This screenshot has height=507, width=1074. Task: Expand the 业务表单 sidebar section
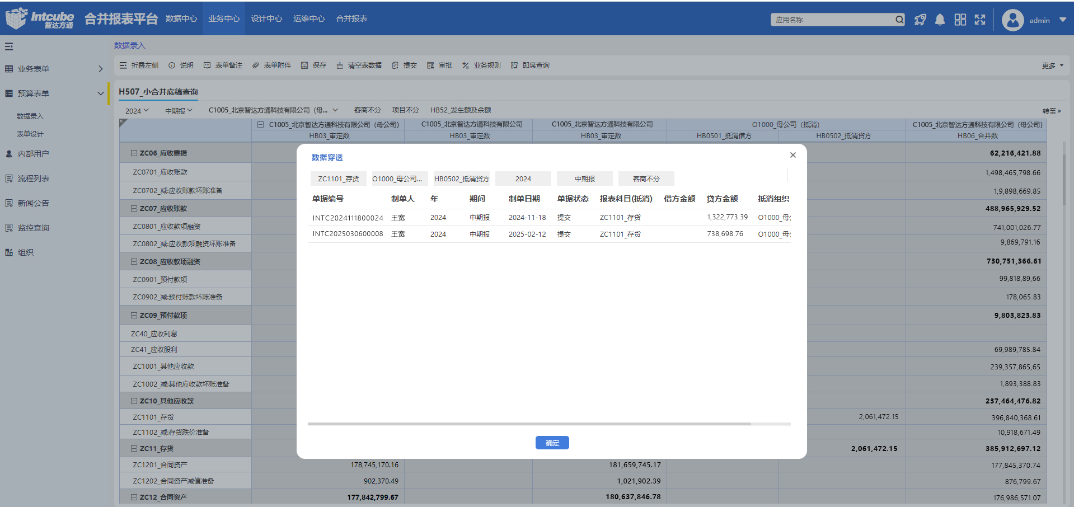101,68
